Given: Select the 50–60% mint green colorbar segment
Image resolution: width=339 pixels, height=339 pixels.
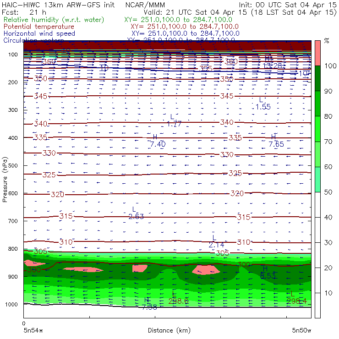Looking at the screenshot, I should click(317, 180).
